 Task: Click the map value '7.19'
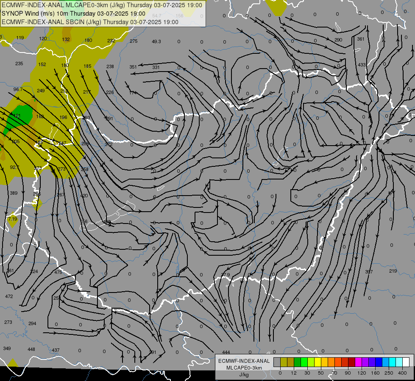coord(12,219)
